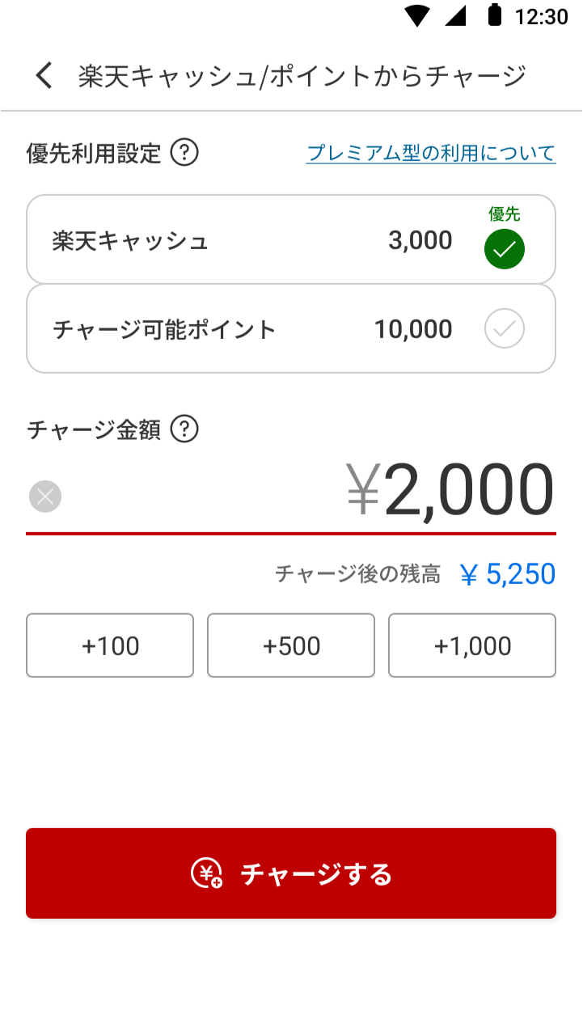Clear the charge amount with the X icon
The image size is (583, 1036).
pos(45,497)
